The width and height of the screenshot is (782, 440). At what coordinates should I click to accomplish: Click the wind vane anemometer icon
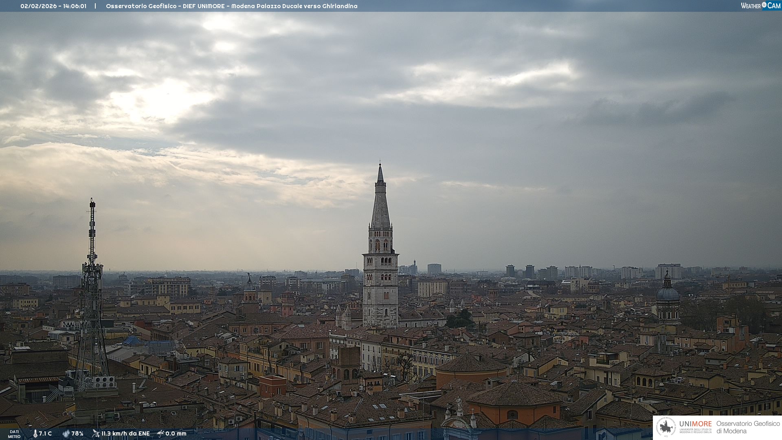point(96,433)
